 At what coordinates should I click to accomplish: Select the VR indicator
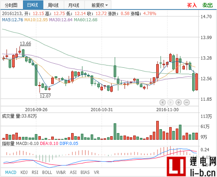[x=96, y=172]
